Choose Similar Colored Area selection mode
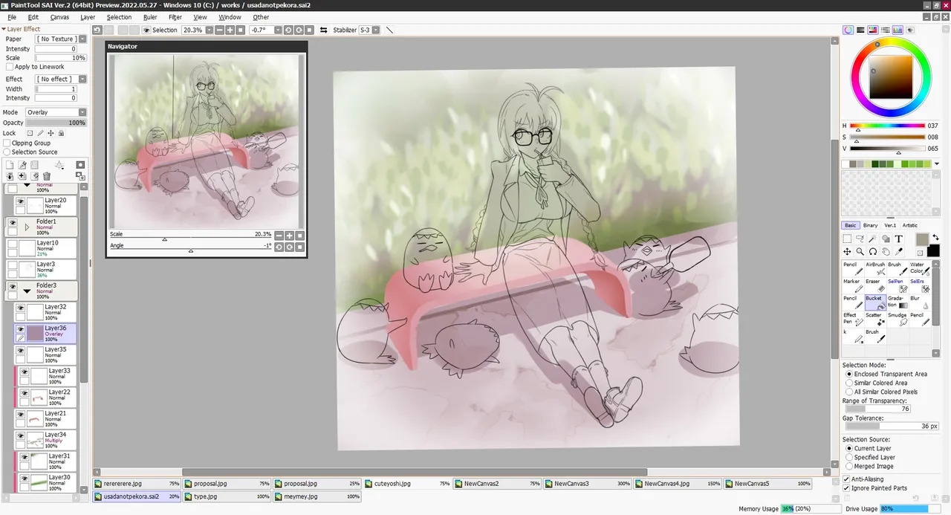The width and height of the screenshot is (951, 515). click(x=849, y=383)
